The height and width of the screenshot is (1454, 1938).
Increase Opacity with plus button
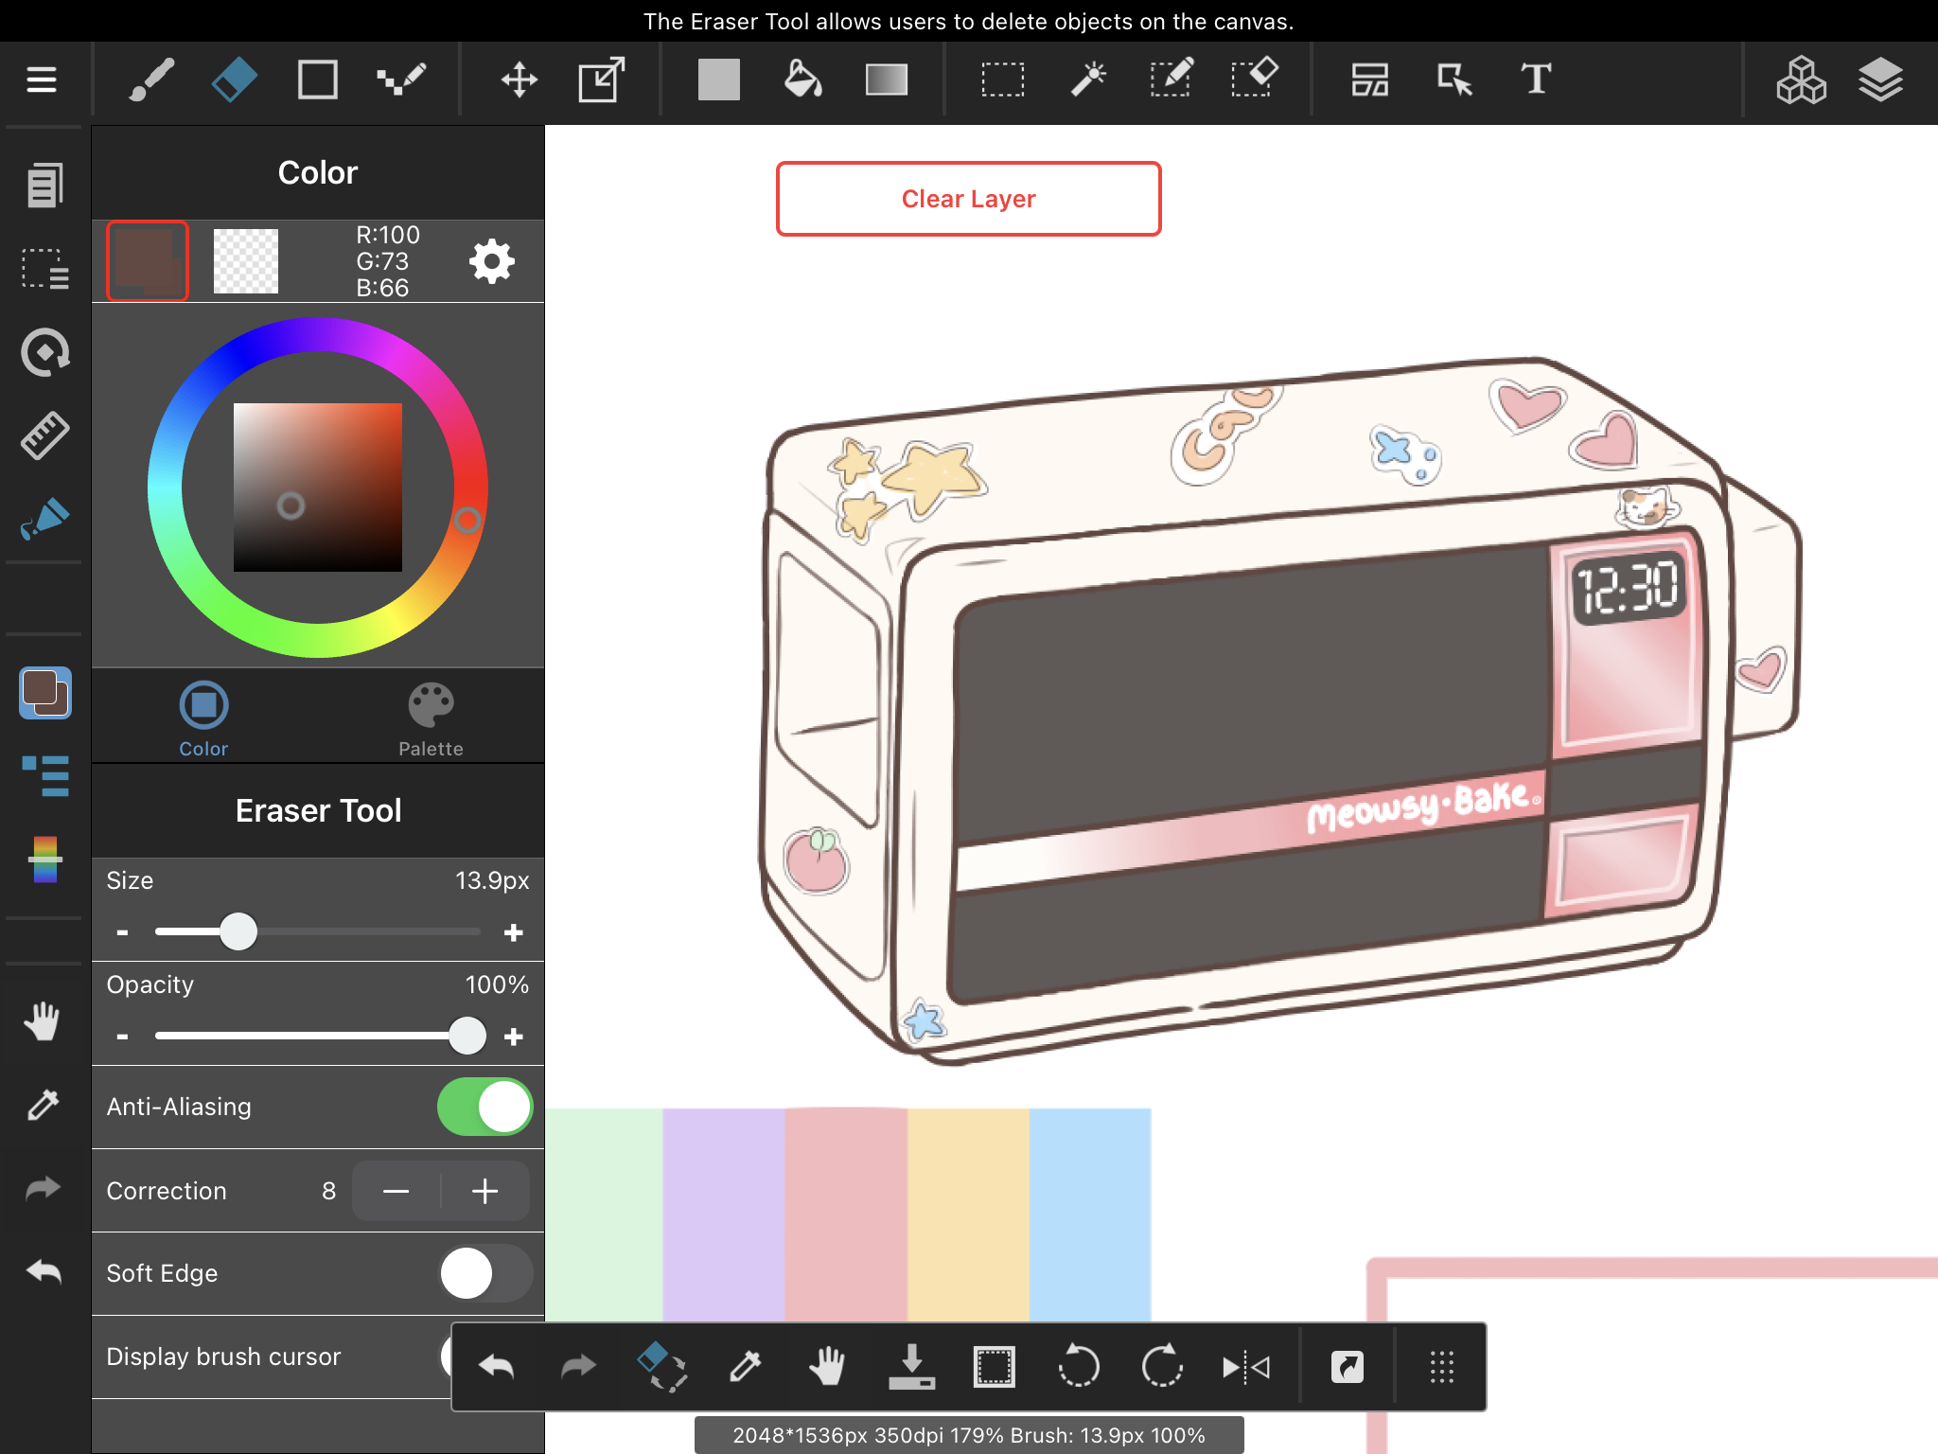click(x=514, y=1037)
